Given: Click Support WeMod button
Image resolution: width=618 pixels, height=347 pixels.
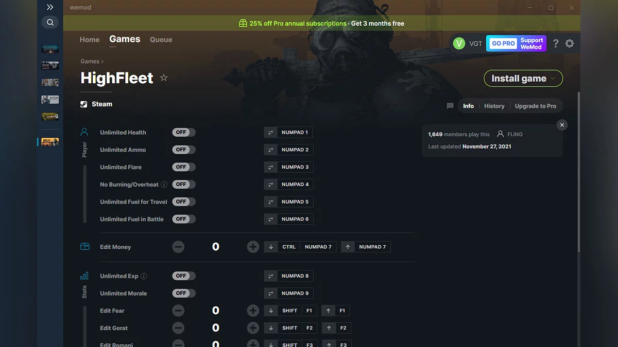Looking at the screenshot, I should (531, 44).
